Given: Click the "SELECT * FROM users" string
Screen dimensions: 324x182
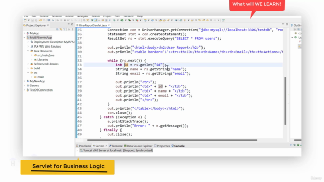Looking at the screenshot, I should pos(196,38).
